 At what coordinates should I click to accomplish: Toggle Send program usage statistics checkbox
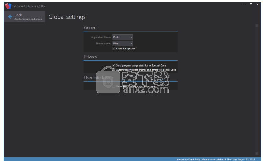pos(114,65)
